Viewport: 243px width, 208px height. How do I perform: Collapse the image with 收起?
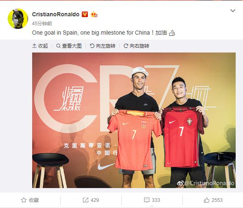40,46
